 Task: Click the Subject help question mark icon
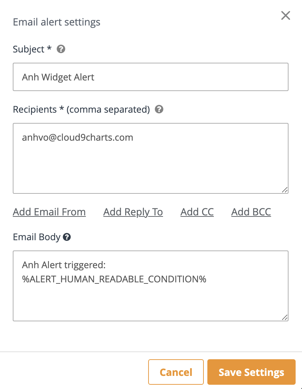pos(61,49)
